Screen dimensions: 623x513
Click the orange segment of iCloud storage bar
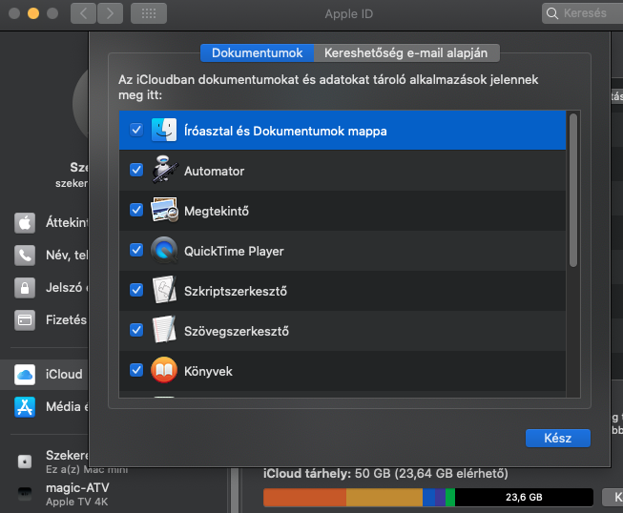[304, 497]
